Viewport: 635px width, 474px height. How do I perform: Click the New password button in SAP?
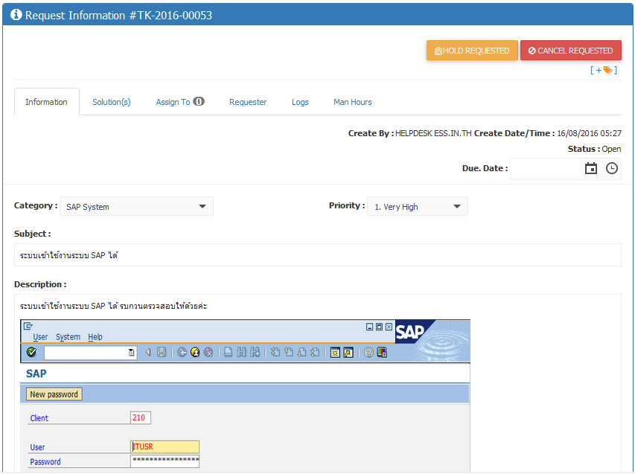(x=54, y=394)
